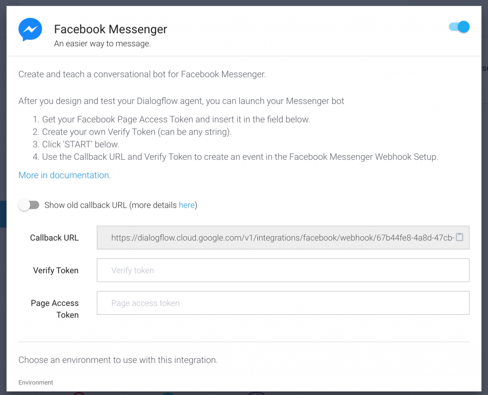Image resolution: width=488 pixels, height=395 pixels.
Task: Focus the Page access token input field
Action: point(283,303)
